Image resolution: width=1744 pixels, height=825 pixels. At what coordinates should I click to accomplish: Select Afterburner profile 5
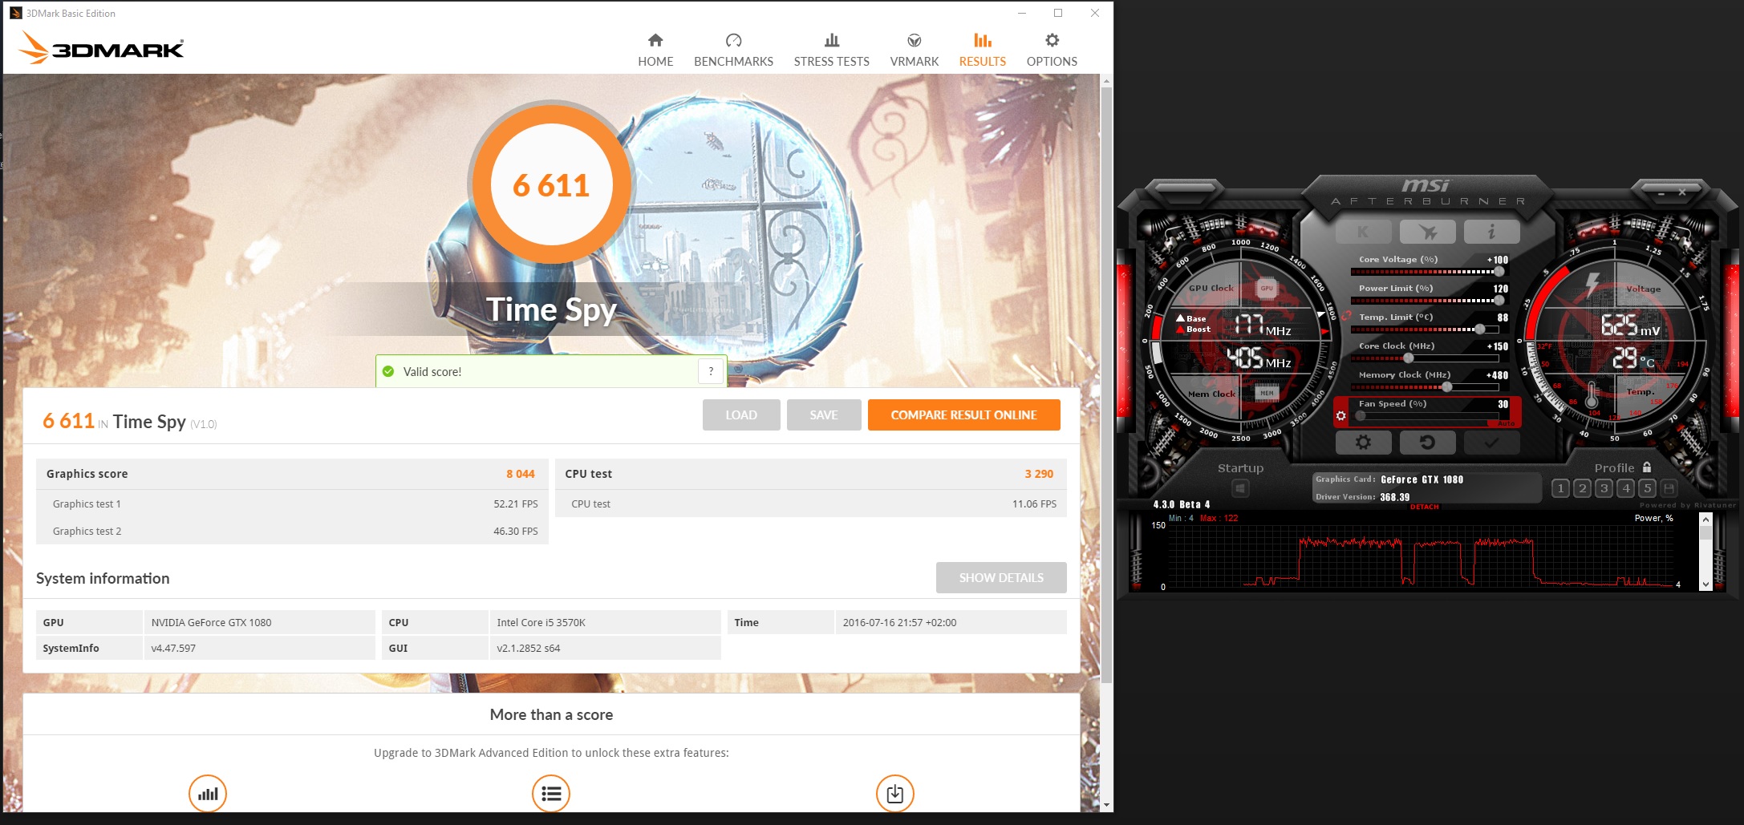click(x=1647, y=487)
